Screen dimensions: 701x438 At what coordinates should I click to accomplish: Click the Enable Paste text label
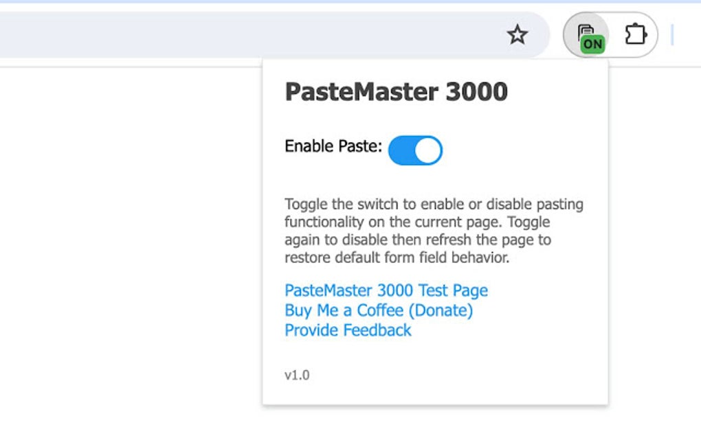[x=330, y=146]
